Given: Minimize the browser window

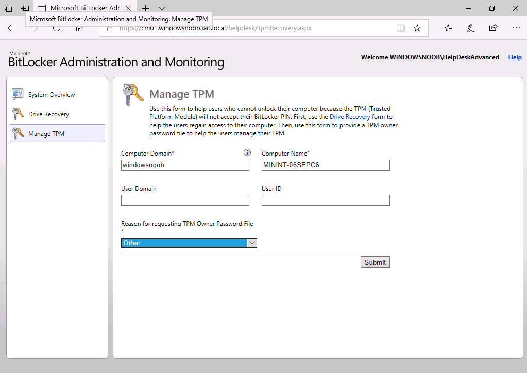Looking at the screenshot, I should click(468, 8).
